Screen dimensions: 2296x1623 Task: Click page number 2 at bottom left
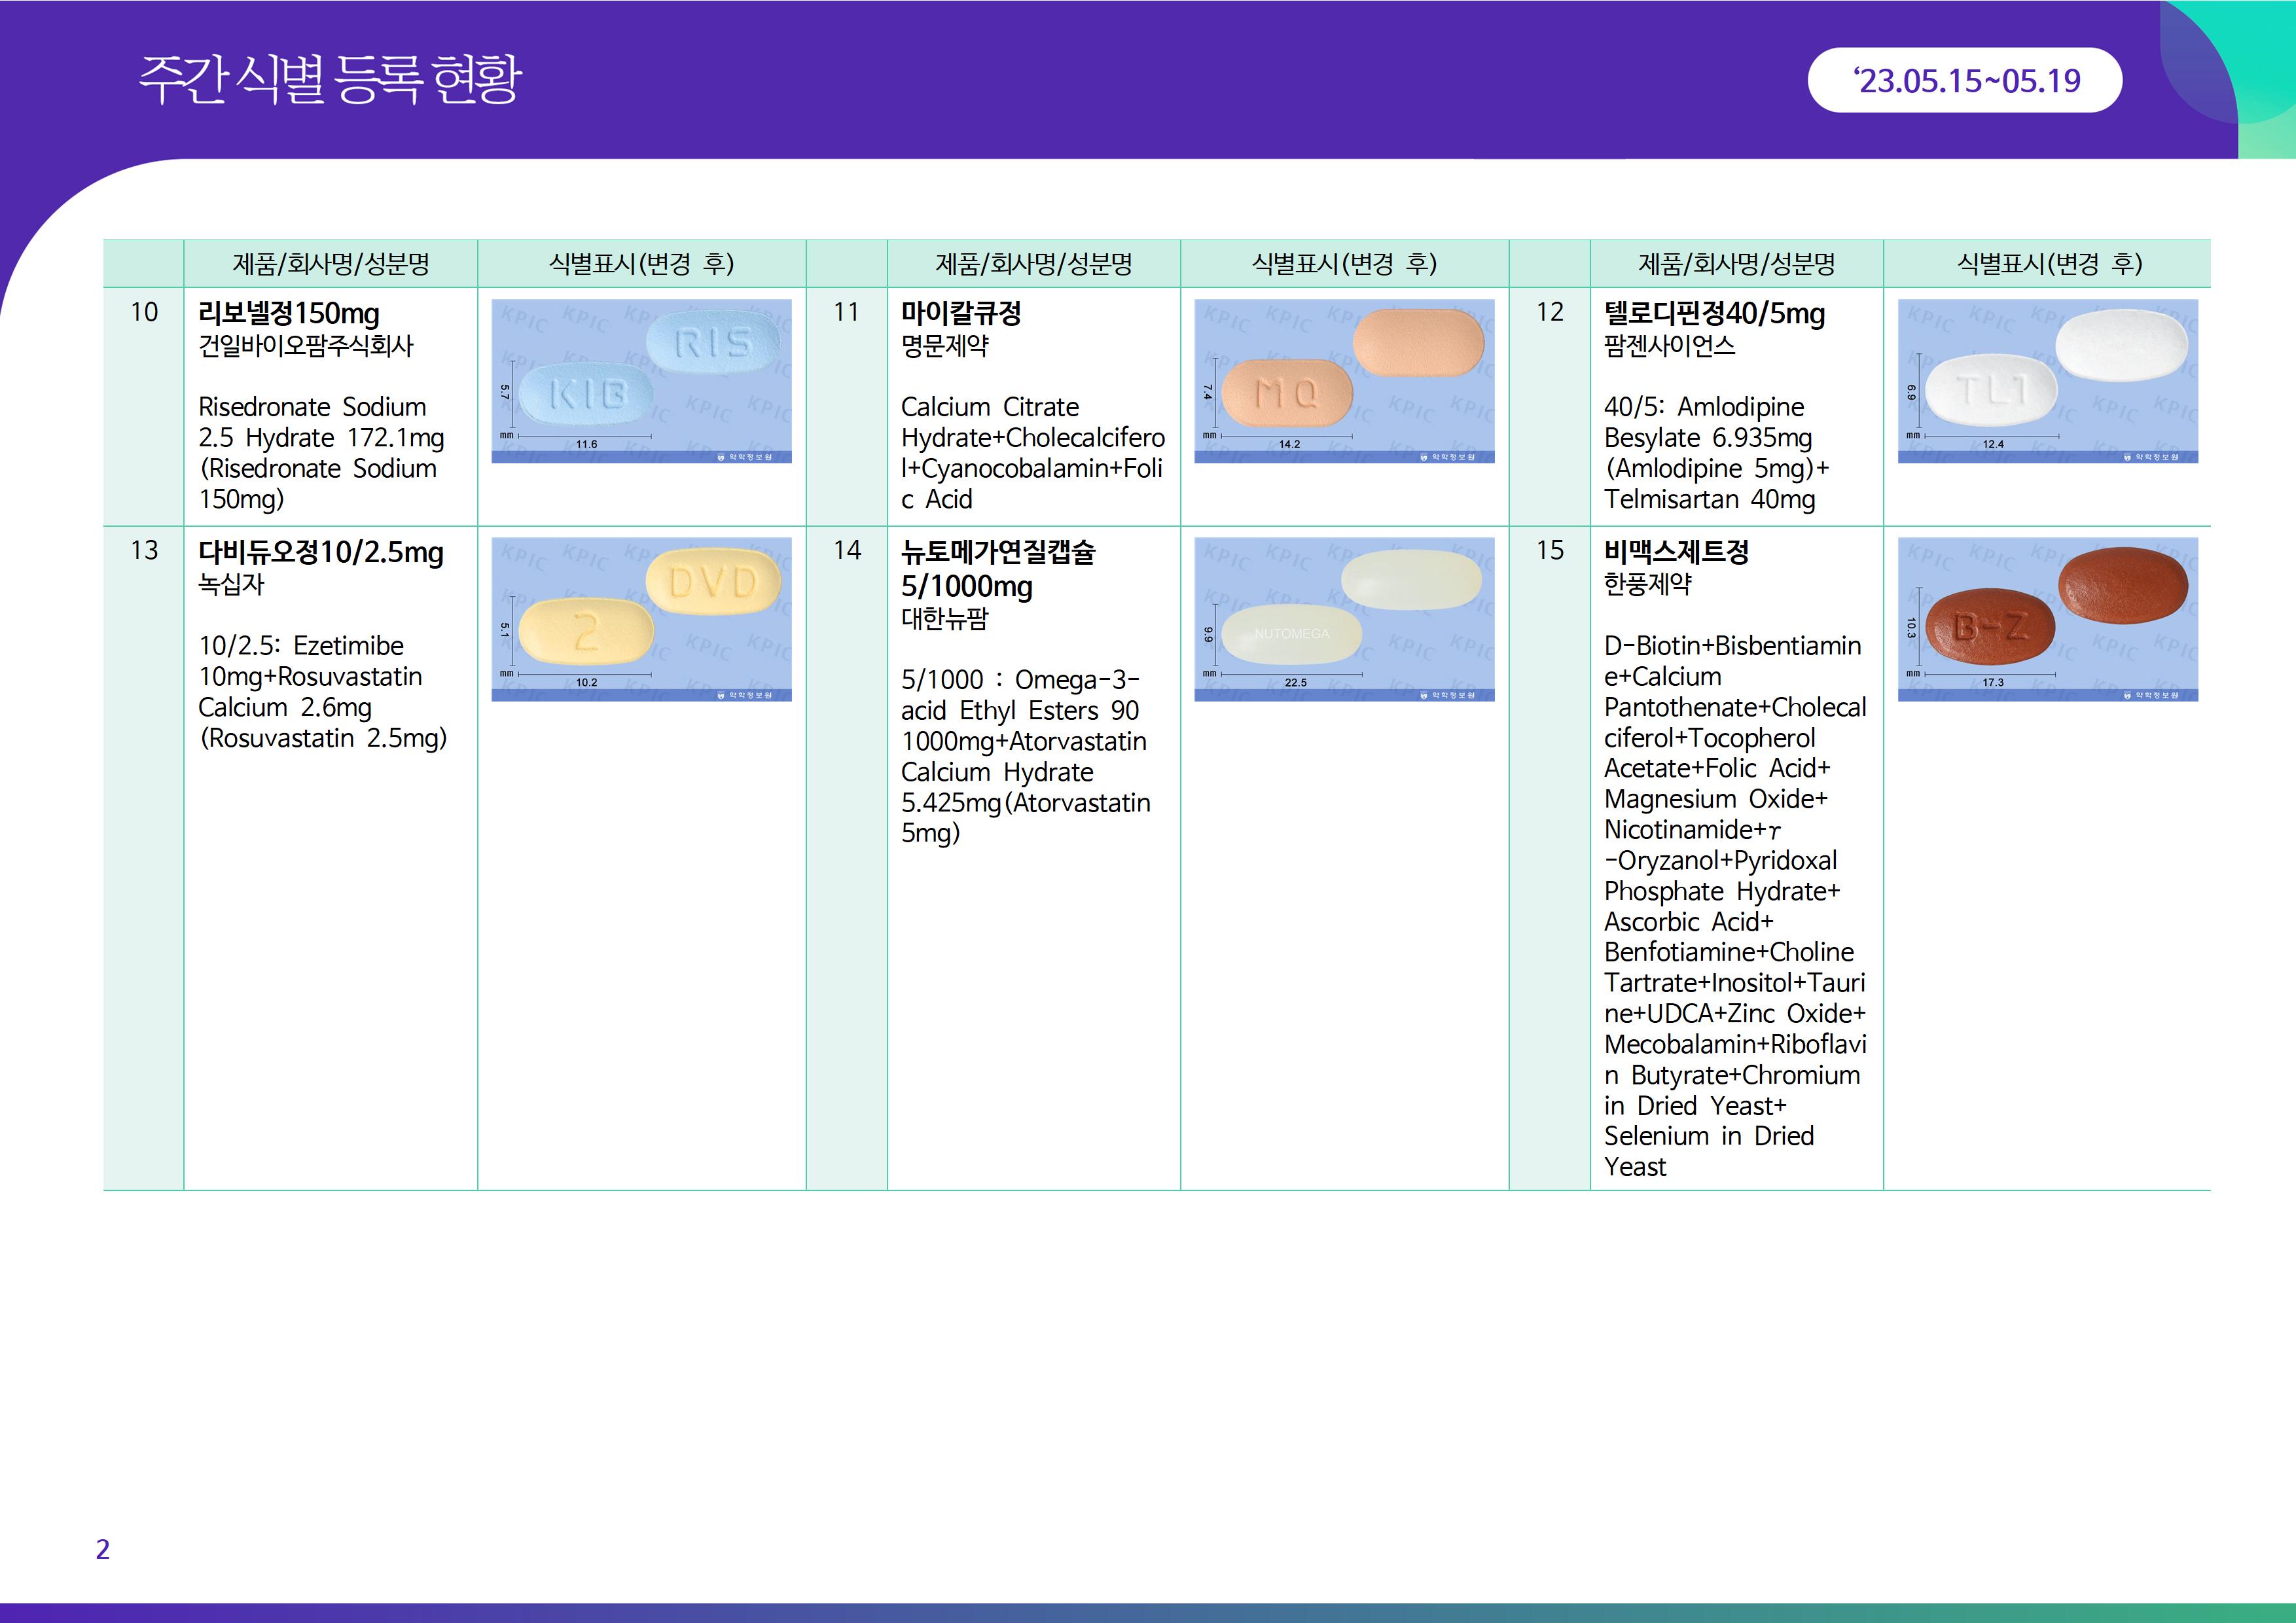[103, 1549]
